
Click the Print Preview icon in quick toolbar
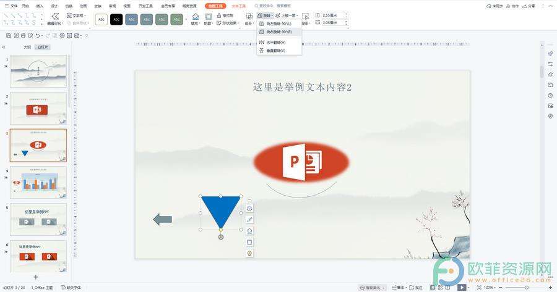(30, 35)
